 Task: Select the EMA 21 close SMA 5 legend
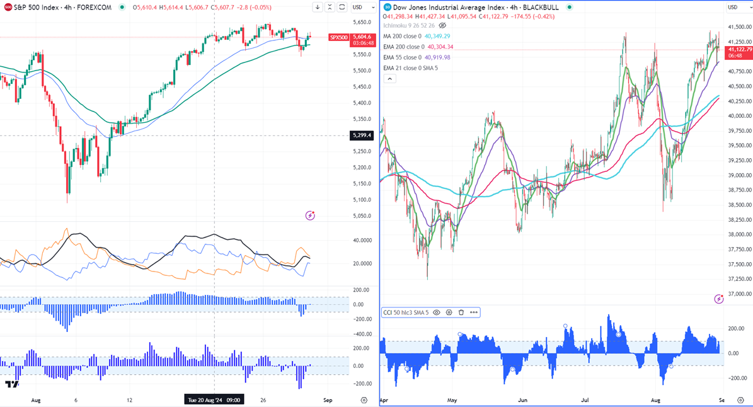pyautogui.click(x=411, y=67)
